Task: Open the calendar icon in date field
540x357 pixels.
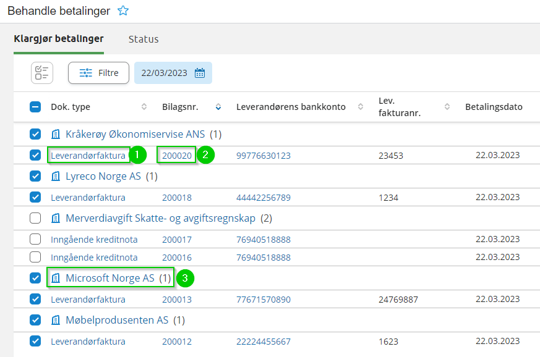Action: (200, 73)
